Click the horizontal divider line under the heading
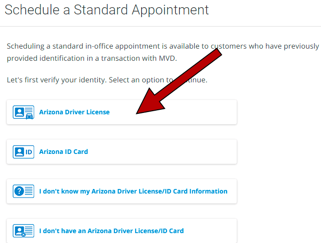 160,26
